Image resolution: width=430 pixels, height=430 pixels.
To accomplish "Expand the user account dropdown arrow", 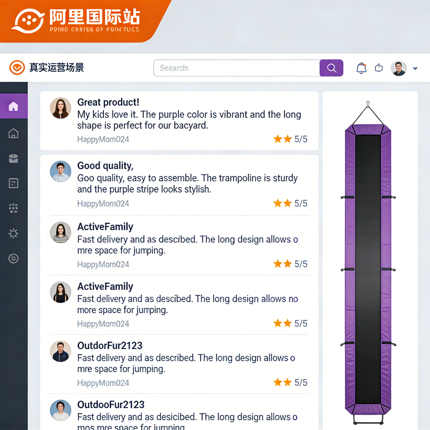I will 415,69.
